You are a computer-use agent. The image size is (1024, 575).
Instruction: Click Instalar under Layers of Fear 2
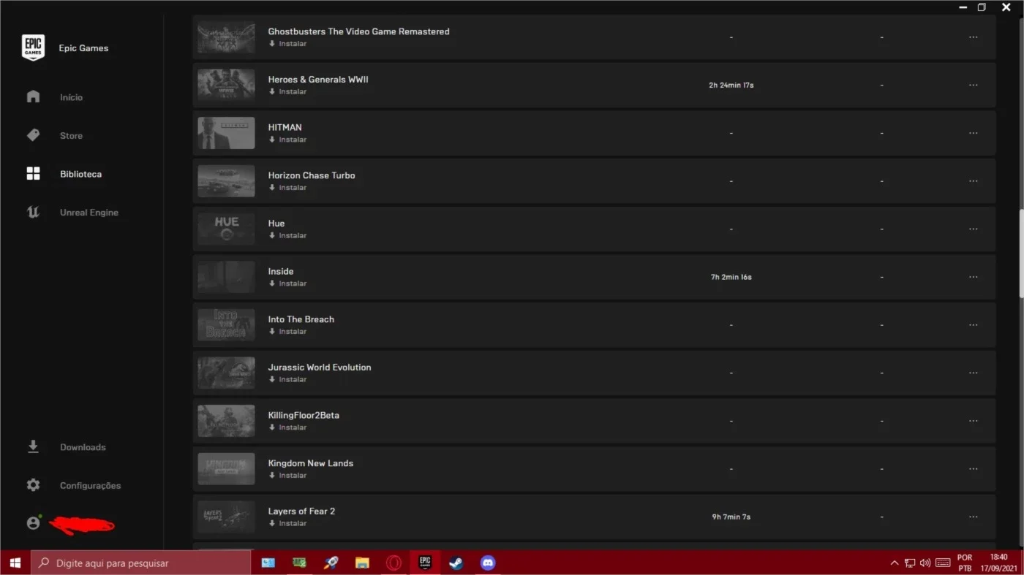tap(287, 524)
